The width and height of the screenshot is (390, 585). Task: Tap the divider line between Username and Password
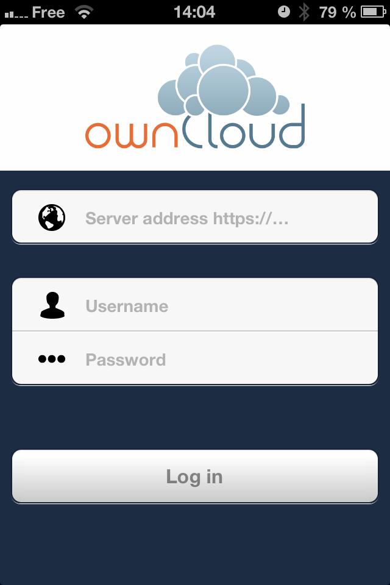(x=195, y=331)
